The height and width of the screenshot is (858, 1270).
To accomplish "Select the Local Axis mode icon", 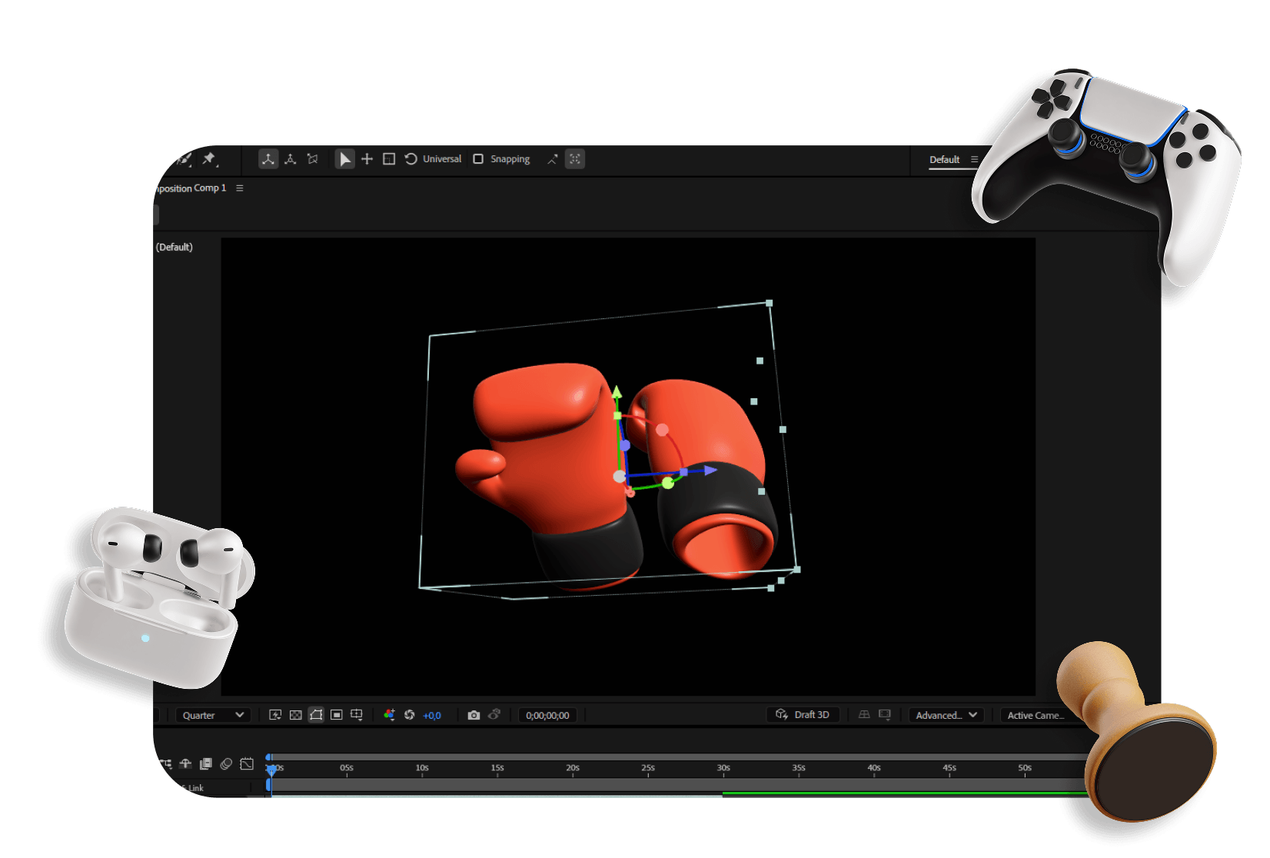I will [268, 159].
